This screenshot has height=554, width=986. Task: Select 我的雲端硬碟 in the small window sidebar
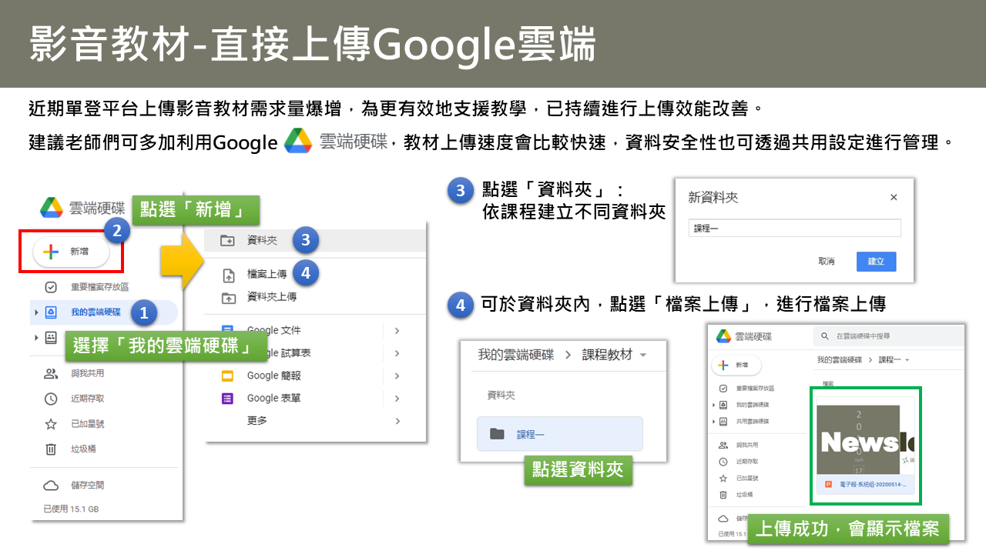(x=753, y=405)
